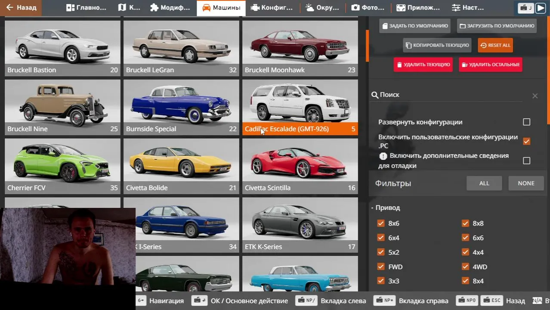Viewport: 550px width, 310px height.
Task: Click the ESC key hint icon
Action: tap(491, 301)
